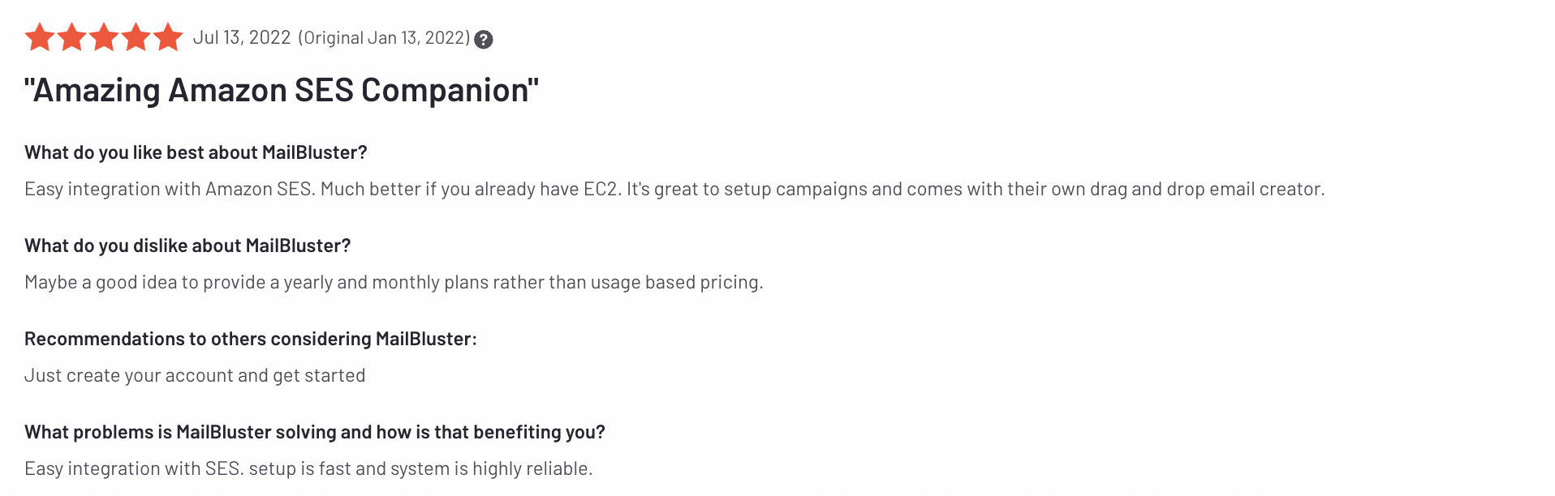
Task: Click the Jul 13, 2022 review date
Action: click(242, 38)
